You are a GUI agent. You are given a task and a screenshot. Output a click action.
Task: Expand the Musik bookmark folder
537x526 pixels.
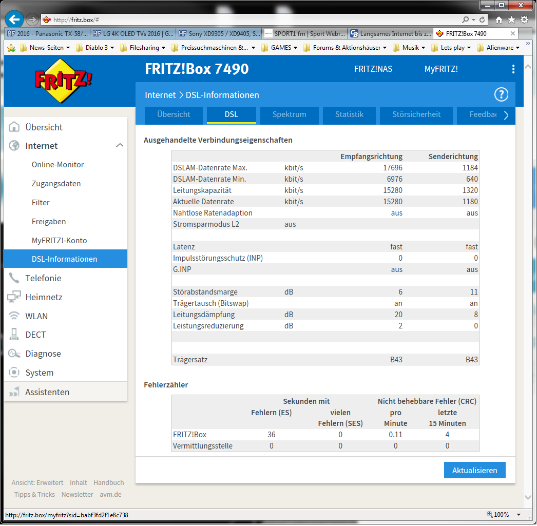(409, 48)
